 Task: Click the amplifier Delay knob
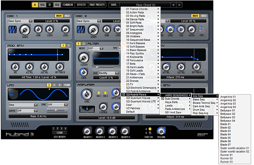pyautogui.click(x=116, y=107)
